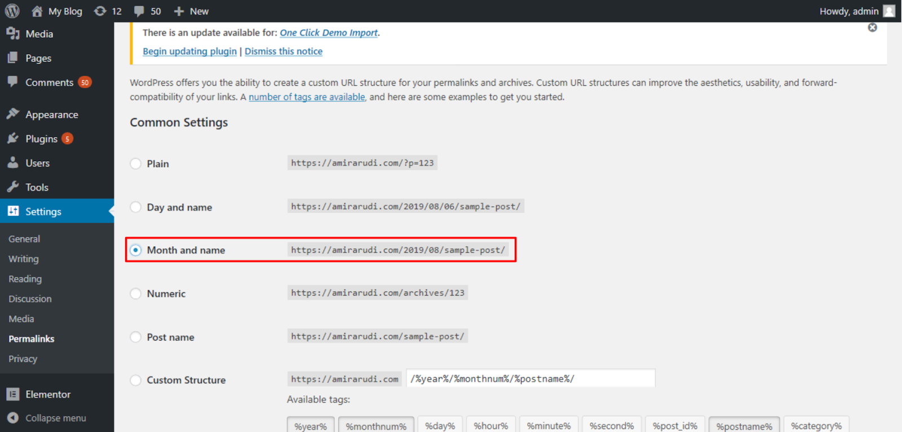Go to the Reading settings page

[25, 279]
